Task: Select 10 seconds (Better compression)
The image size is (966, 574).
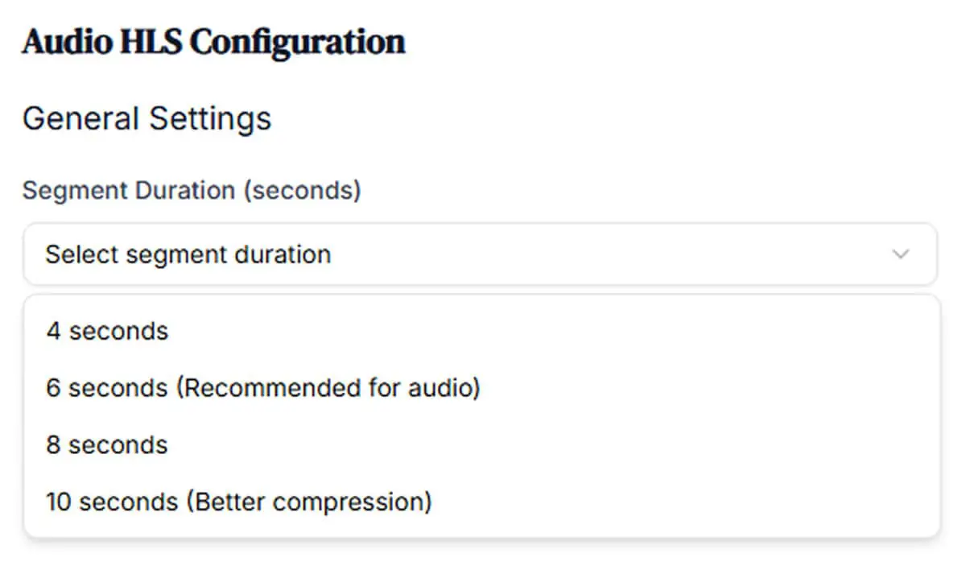Action: point(482,502)
